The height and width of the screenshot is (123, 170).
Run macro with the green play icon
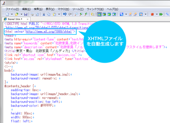161,14
